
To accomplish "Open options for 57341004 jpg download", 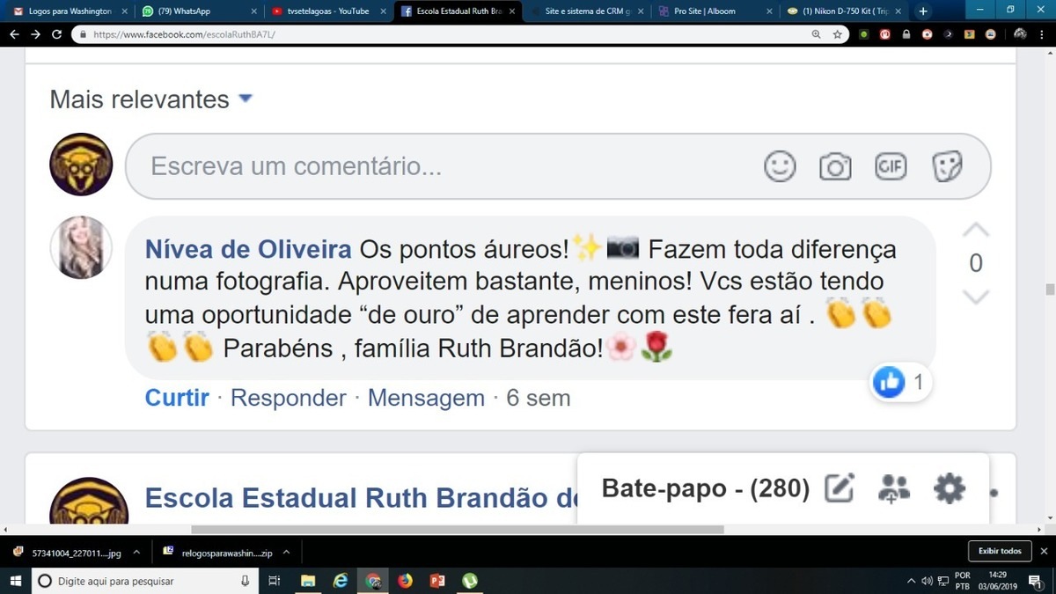I will (136, 553).
